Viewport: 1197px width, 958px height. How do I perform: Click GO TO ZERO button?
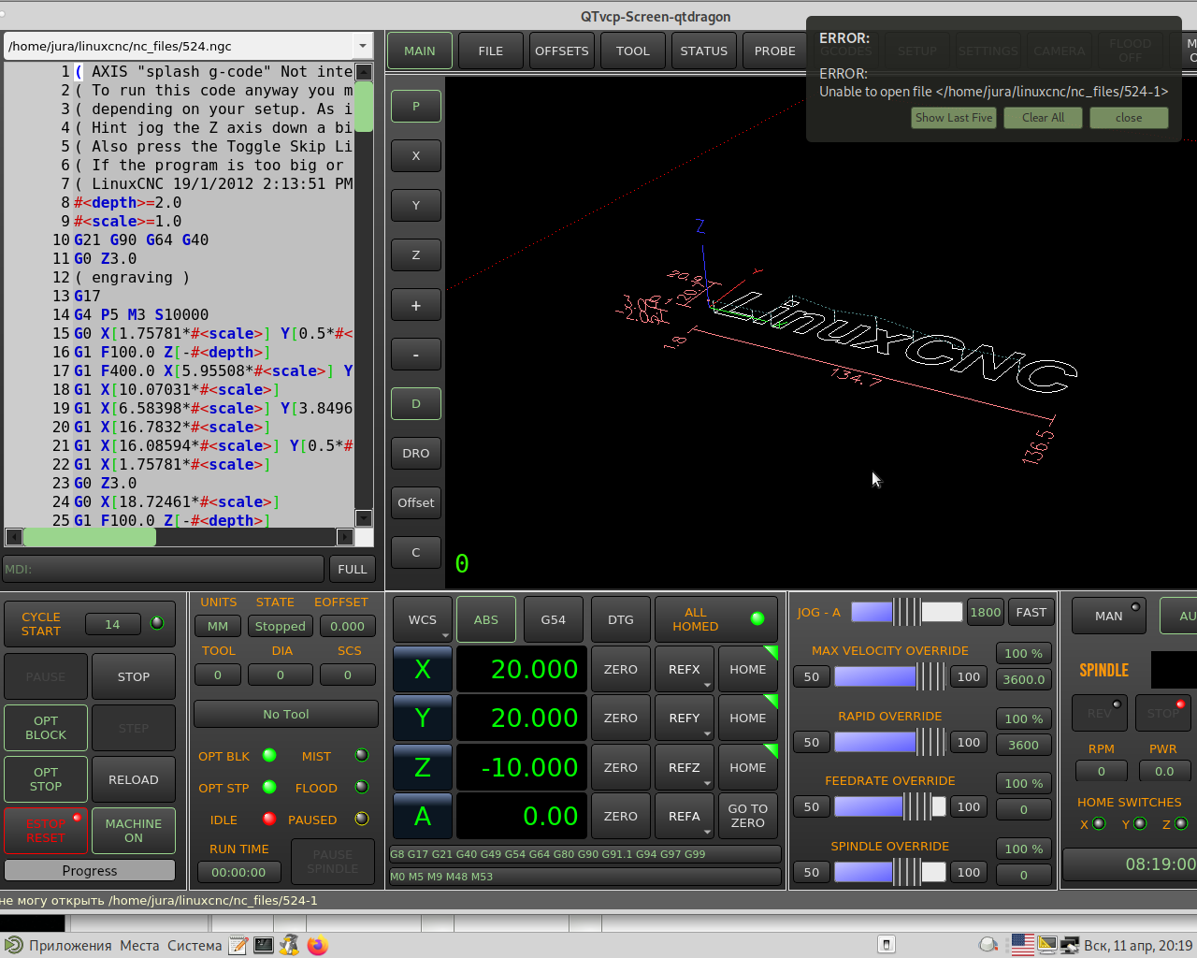[x=748, y=816]
